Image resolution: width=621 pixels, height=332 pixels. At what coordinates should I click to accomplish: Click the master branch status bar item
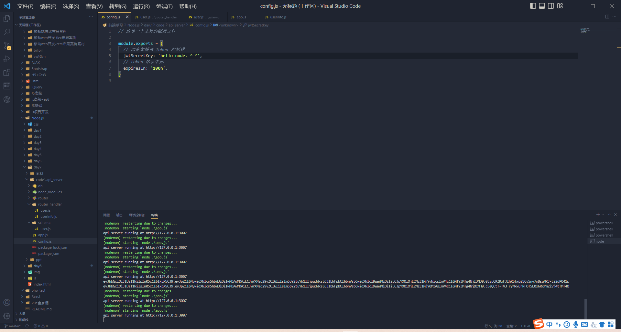pos(13,326)
